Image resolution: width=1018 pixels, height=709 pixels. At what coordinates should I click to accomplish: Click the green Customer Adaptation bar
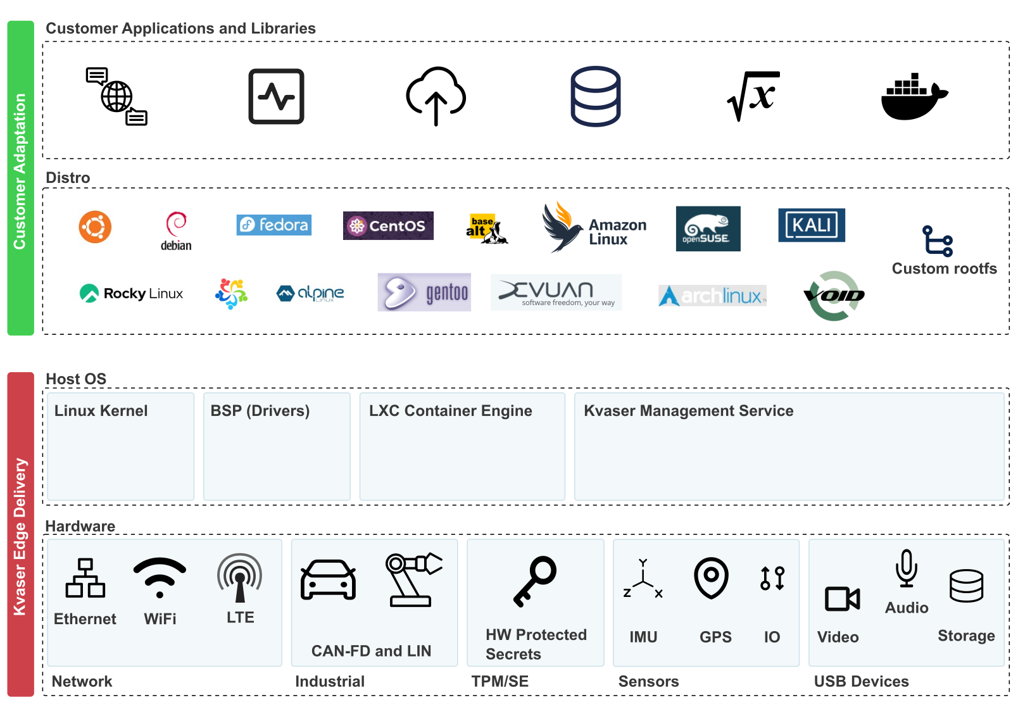point(20,178)
